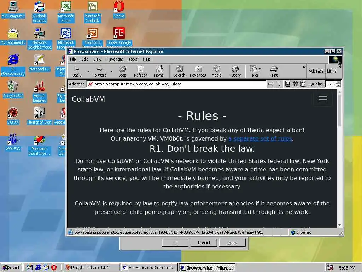
Task: Open Microsoft Visual InterDev shortcut
Action: click(39, 145)
